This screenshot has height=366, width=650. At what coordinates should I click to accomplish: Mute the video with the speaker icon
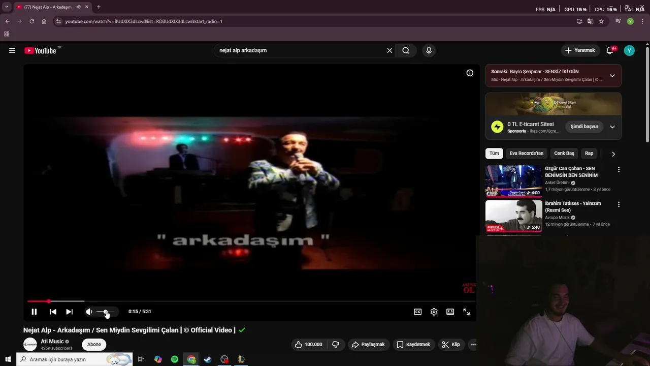(89, 312)
